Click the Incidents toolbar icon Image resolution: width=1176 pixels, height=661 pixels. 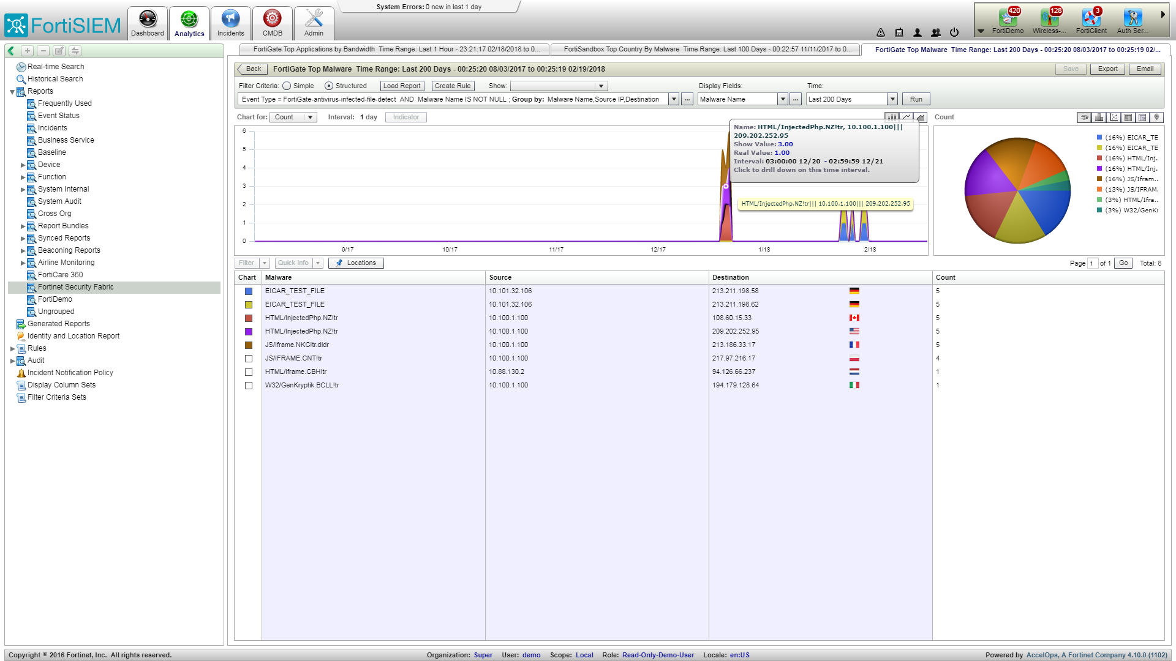(x=230, y=23)
